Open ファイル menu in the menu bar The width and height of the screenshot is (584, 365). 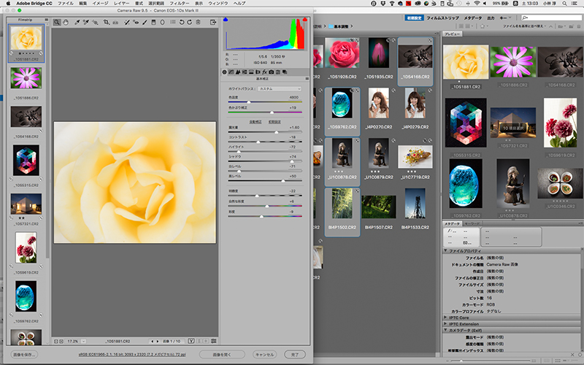[x=66, y=4]
